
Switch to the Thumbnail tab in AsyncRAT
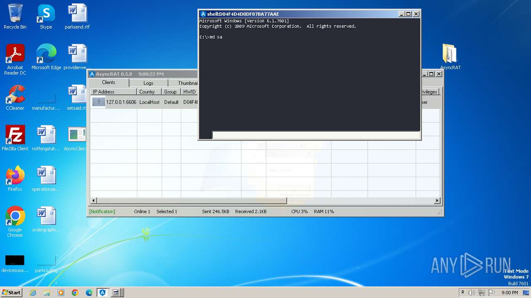tap(183, 83)
